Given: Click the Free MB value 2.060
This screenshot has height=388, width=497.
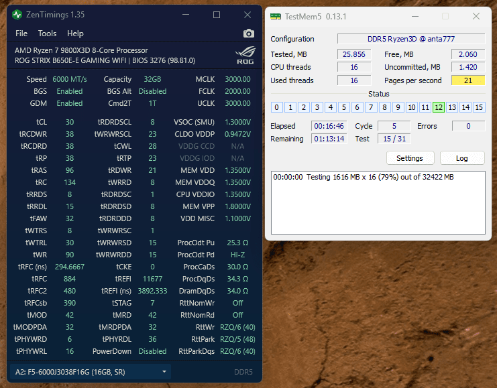Looking at the screenshot, I should pyautogui.click(x=468, y=54).
